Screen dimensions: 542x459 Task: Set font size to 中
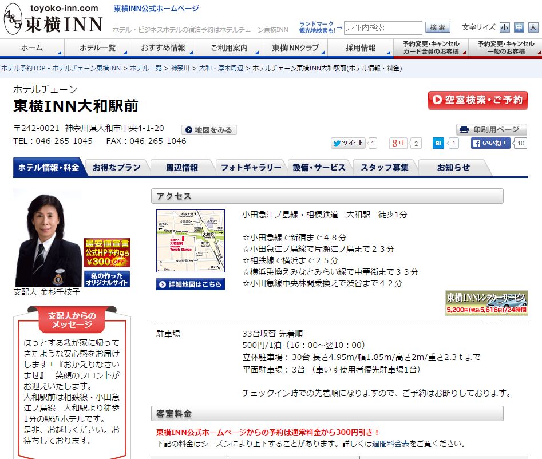click(519, 27)
